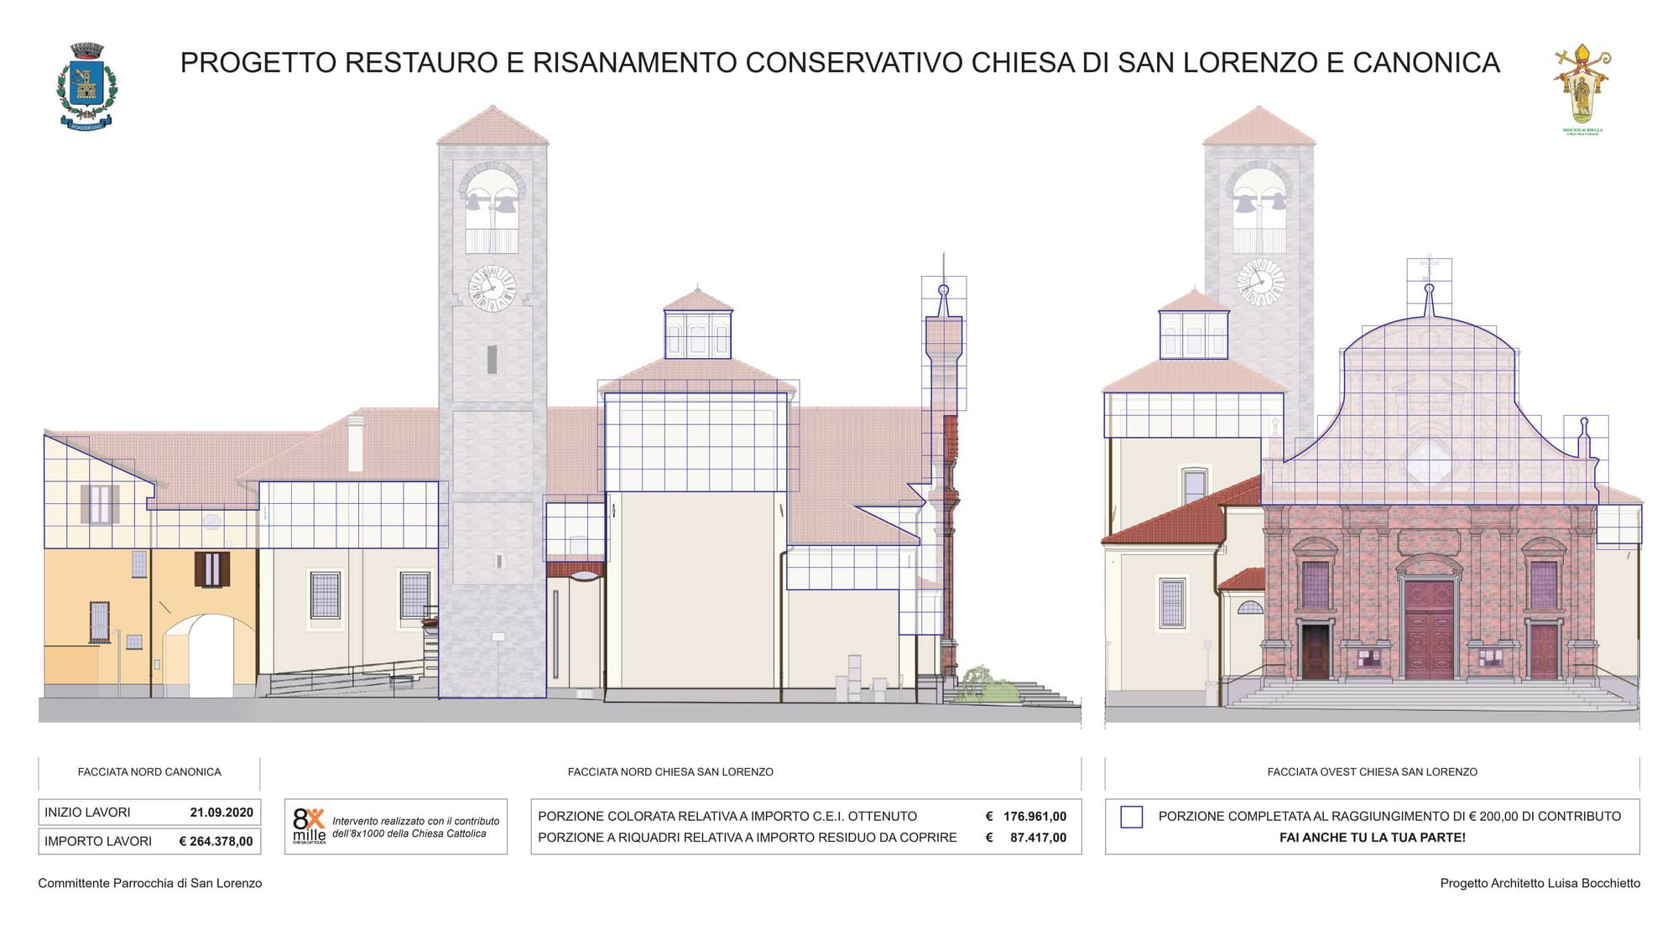
Task: Click the arched gateway of the canonica
Action: click(x=210, y=656)
